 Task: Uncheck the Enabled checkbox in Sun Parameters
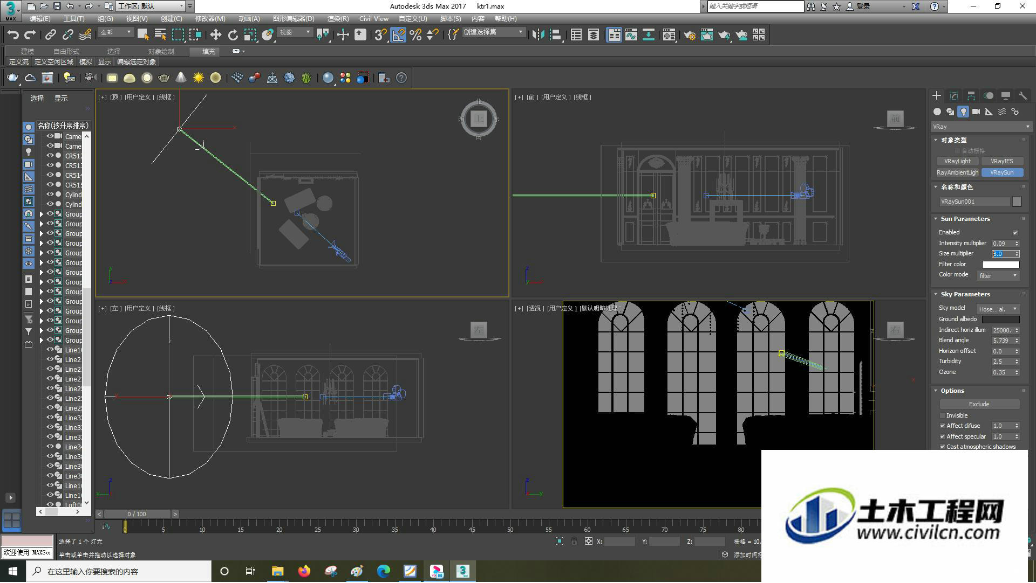pyautogui.click(x=1015, y=233)
